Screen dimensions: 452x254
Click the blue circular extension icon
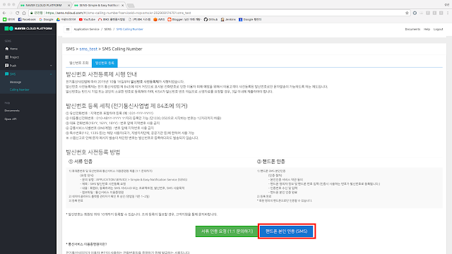click(x=415, y=13)
